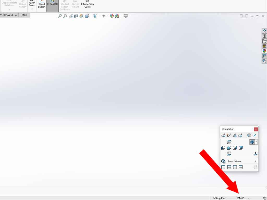This screenshot has width=267, height=200.
Task: Go to Previous View in heads-up toolbar
Action: tap(71, 16)
